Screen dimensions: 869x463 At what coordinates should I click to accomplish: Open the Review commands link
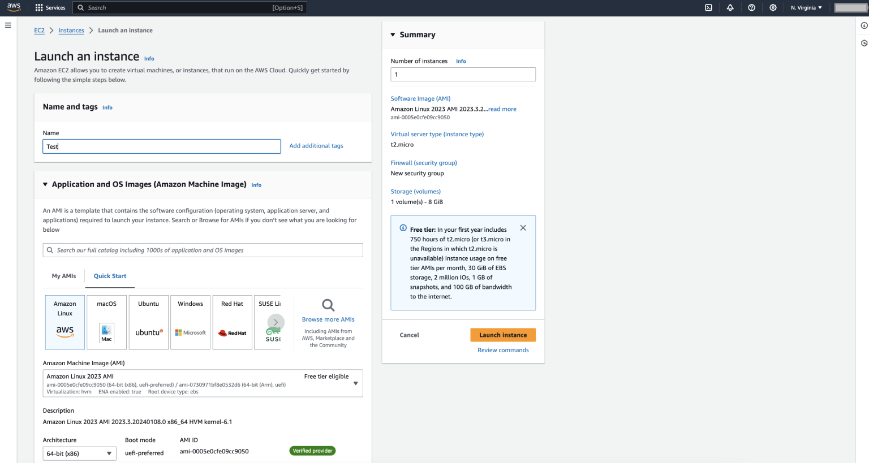(502, 349)
